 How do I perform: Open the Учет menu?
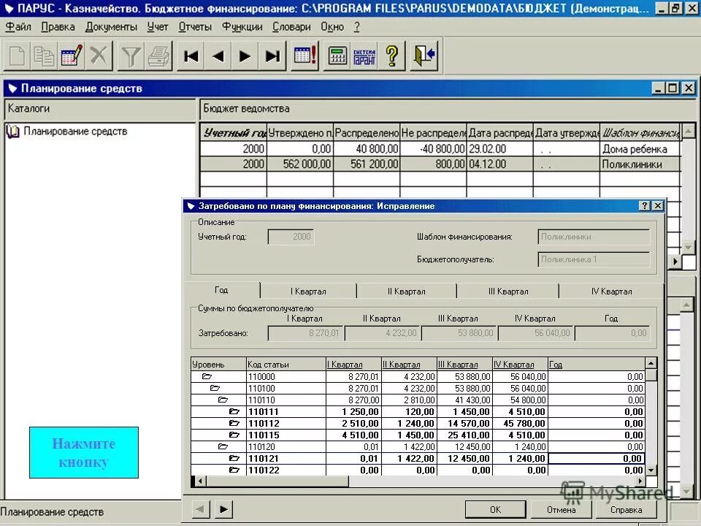tap(158, 27)
